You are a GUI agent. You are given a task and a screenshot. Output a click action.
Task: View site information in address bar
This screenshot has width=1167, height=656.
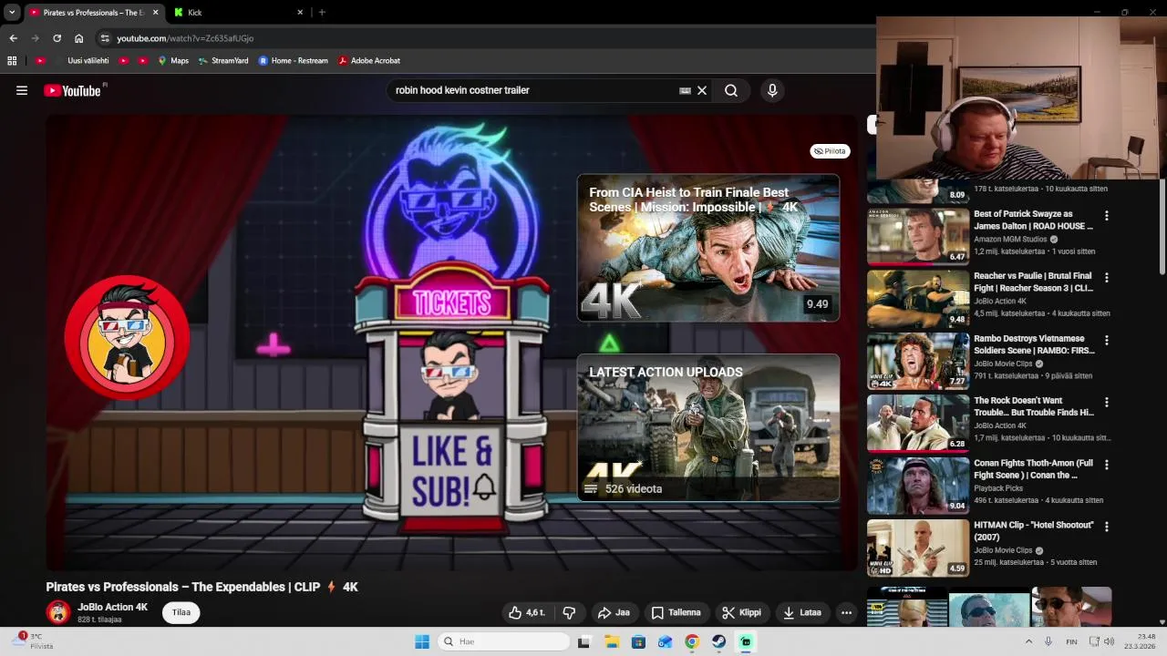click(x=105, y=38)
